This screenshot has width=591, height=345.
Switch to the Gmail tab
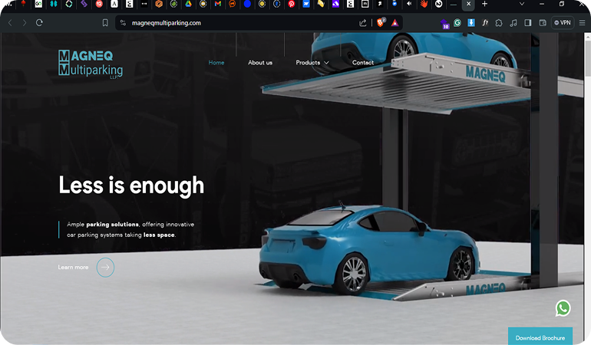218,4
